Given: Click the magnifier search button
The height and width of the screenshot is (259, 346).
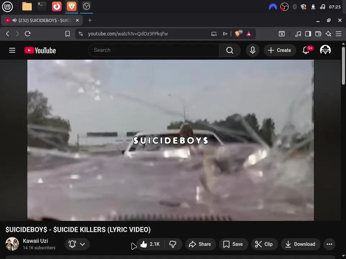Looking at the screenshot, I should (x=230, y=50).
